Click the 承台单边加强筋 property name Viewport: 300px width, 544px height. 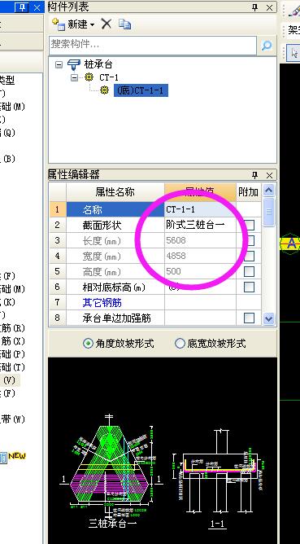coord(117,318)
